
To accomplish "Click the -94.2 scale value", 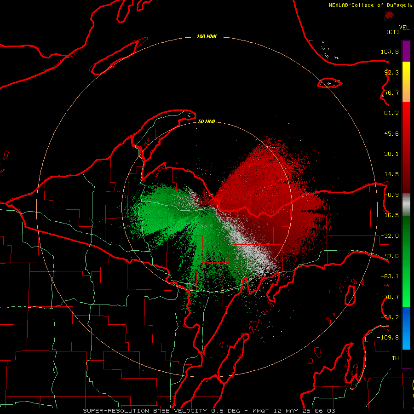I will coord(390,317).
